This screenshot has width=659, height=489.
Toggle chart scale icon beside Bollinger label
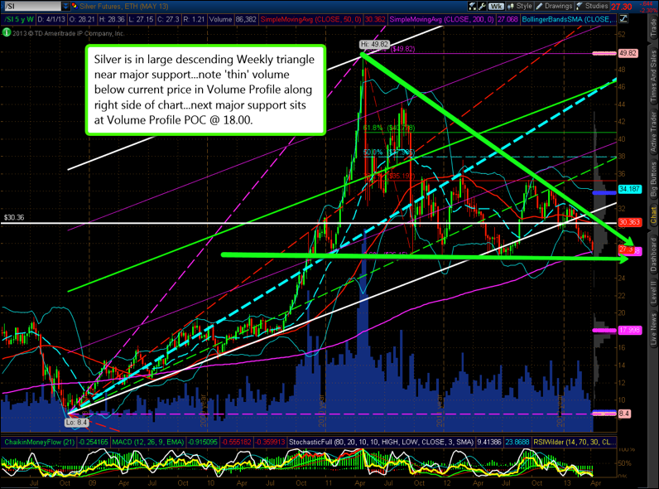point(623,19)
